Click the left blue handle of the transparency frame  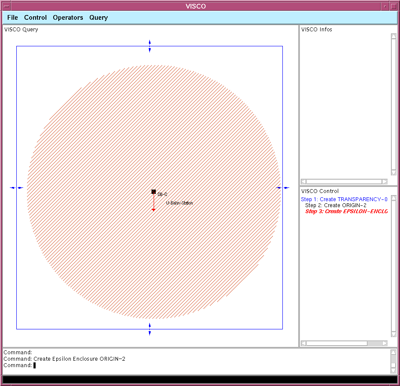click(x=17, y=188)
